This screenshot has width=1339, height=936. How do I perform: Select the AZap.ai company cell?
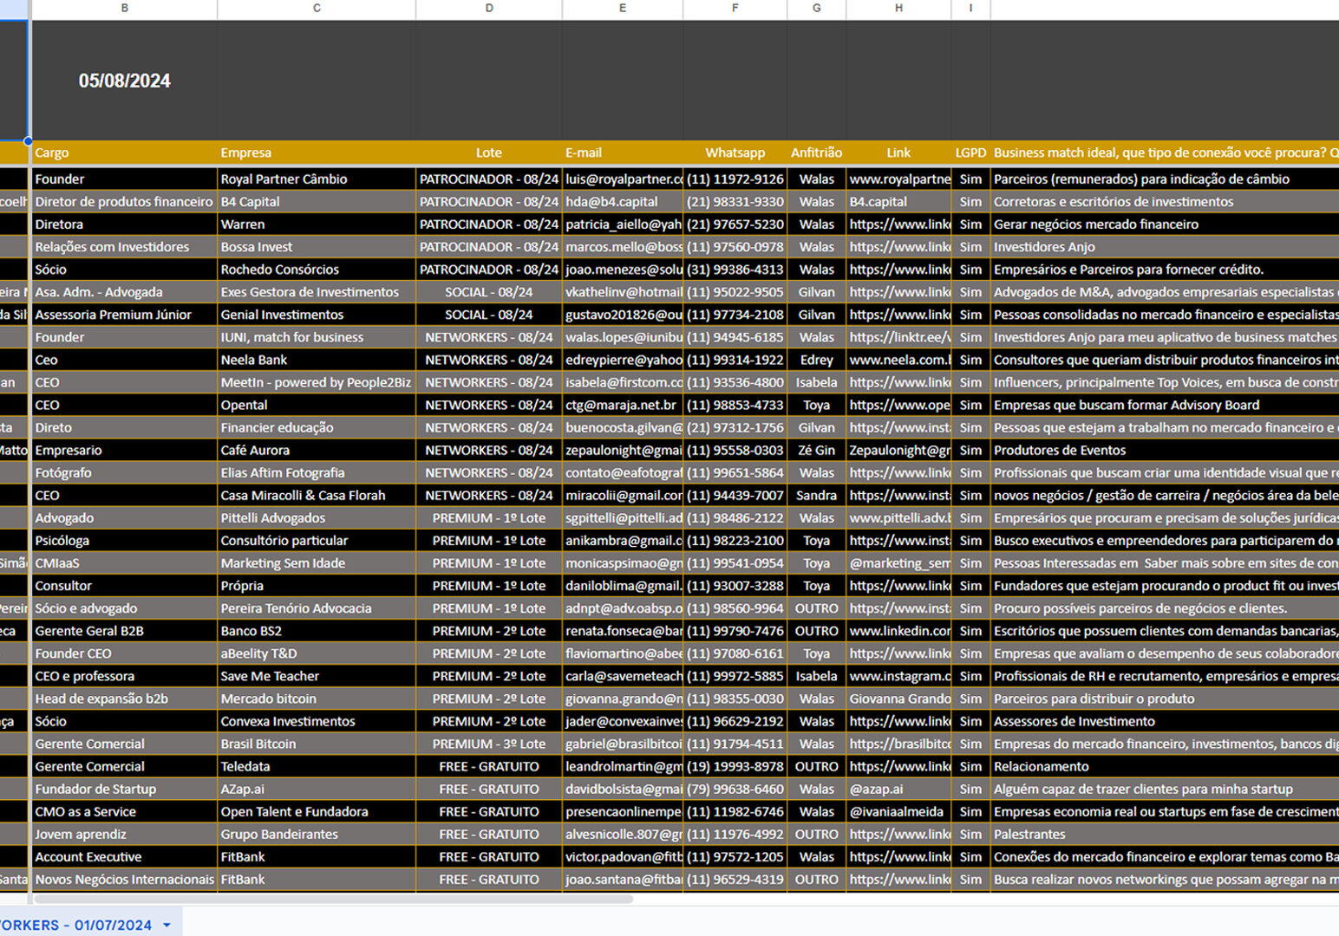tap(317, 789)
